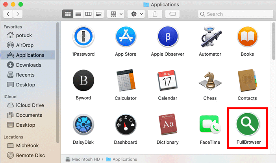276x163 pixels.
Task: Click the 1Password name label
Action: [83, 54]
